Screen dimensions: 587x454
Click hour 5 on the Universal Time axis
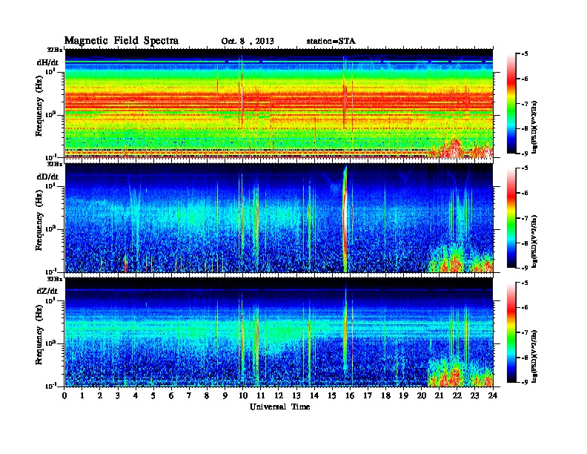point(153,396)
